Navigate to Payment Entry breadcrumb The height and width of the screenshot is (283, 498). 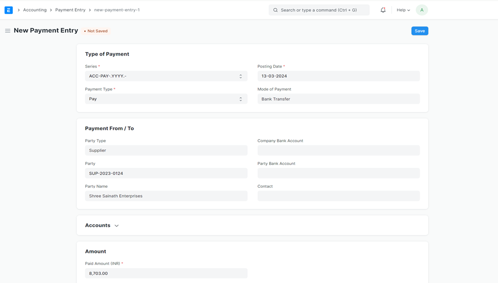70,10
